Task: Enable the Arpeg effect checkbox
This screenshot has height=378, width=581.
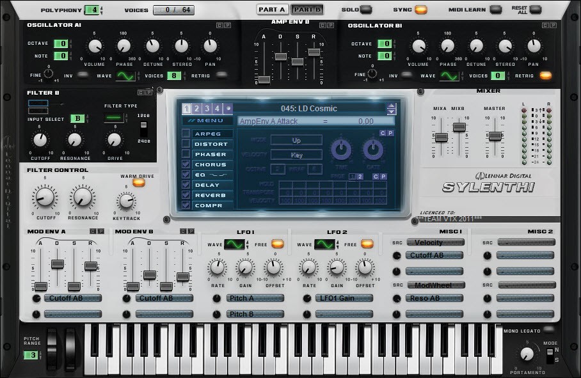Action: tap(186, 133)
